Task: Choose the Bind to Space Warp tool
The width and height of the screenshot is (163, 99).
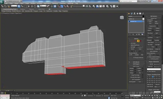Action: (9, 6)
